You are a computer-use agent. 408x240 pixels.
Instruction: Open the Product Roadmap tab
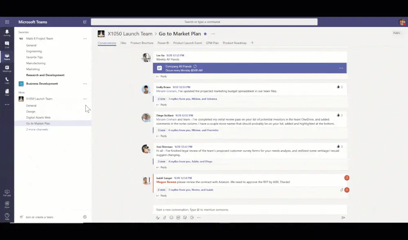click(x=234, y=43)
